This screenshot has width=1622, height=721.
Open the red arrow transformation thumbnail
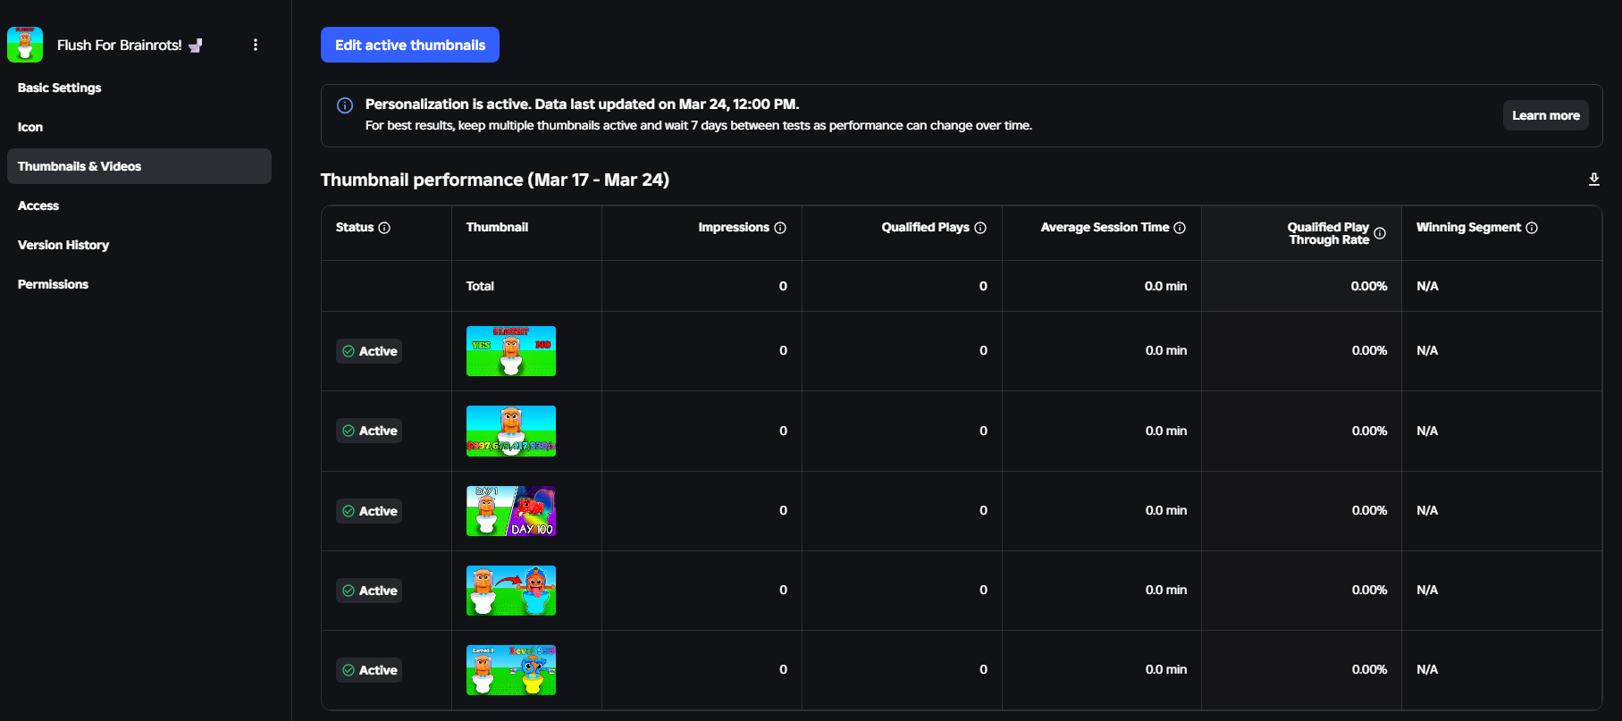(x=511, y=591)
